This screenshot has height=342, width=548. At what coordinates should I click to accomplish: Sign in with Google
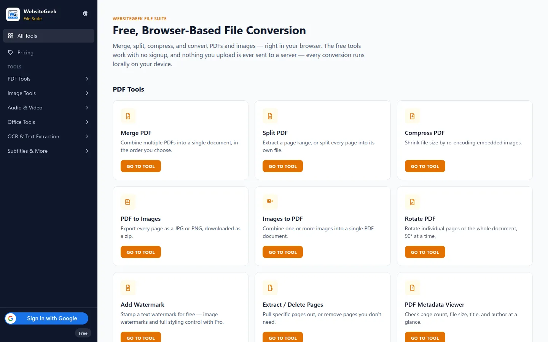tap(46, 318)
